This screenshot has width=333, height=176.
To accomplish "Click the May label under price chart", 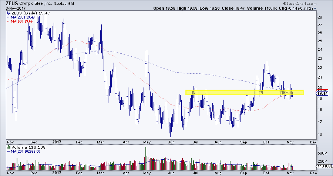I will [148, 142].
